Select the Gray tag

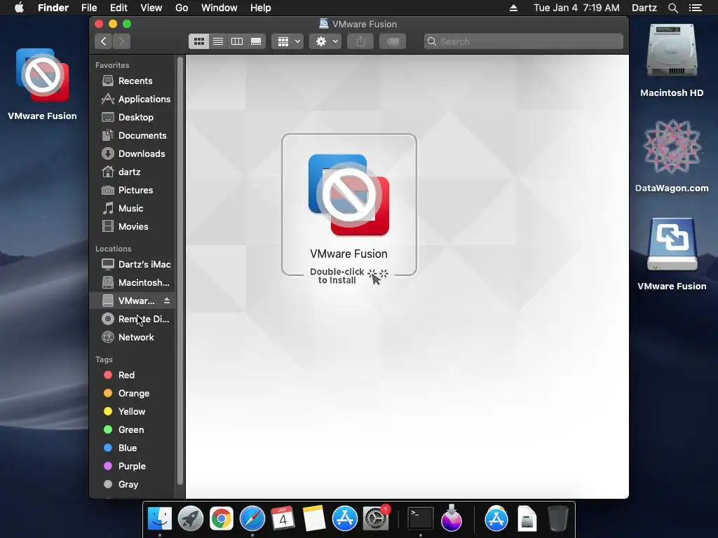[133, 485]
